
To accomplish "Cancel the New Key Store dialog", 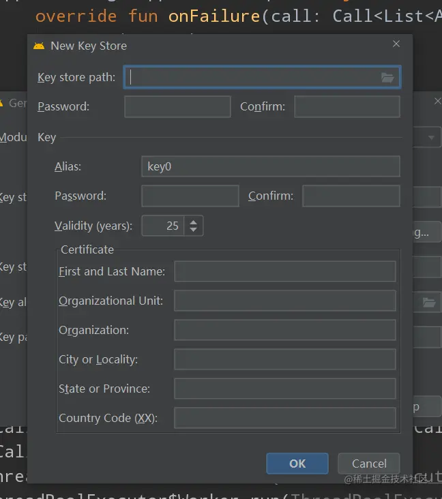I will [x=369, y=464].
